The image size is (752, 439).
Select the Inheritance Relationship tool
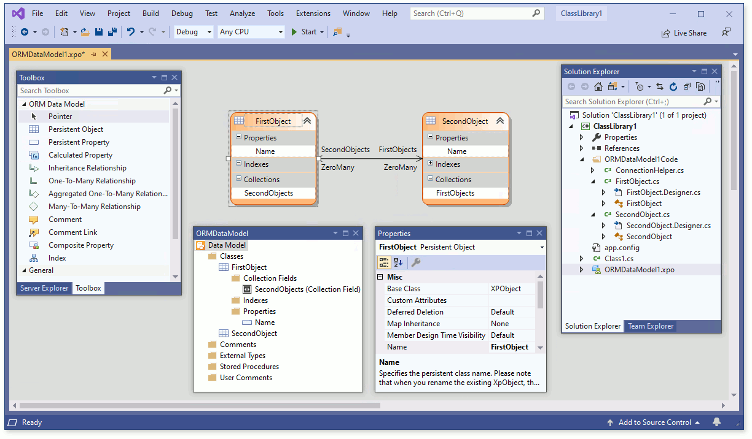[93, 168]
